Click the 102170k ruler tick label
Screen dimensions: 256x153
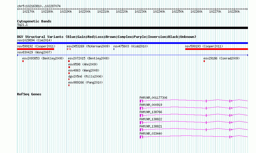pyautogui.click(x=28, y=11)
